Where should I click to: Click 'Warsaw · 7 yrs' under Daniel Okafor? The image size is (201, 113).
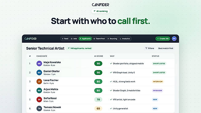click(x=49, y=74)
